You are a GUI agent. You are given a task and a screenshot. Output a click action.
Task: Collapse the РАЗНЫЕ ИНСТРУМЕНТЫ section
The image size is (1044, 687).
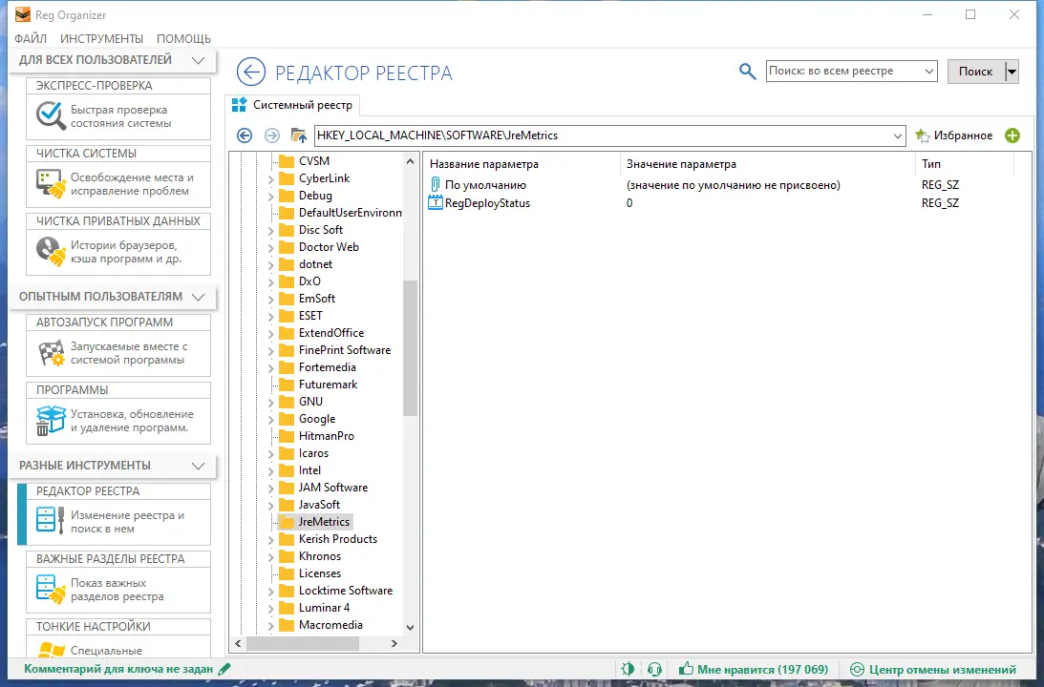tap(198, 466)
